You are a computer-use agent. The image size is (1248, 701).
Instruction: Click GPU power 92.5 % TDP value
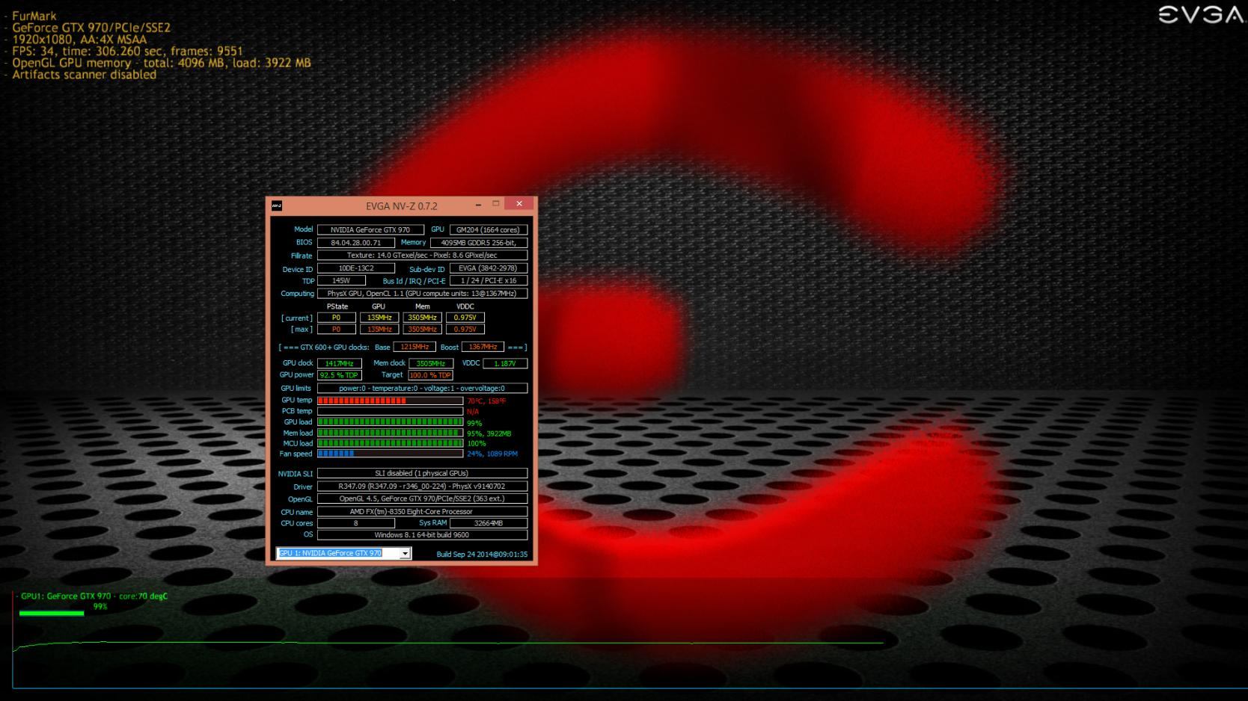coord(339,375)
